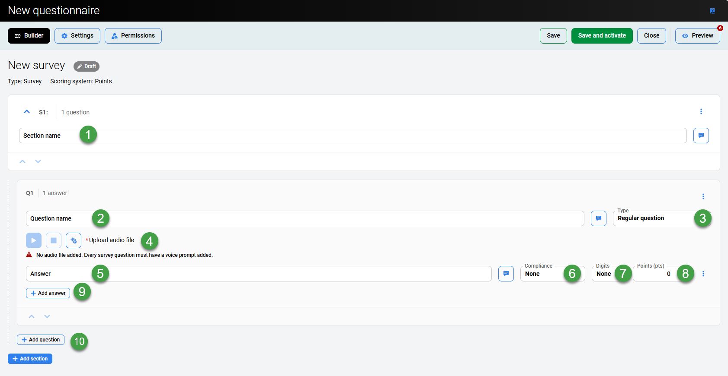Image resolution: width=728 pixels, height=376 pixels.
Task: Click the help icon in header
Action: click(712, 11)
